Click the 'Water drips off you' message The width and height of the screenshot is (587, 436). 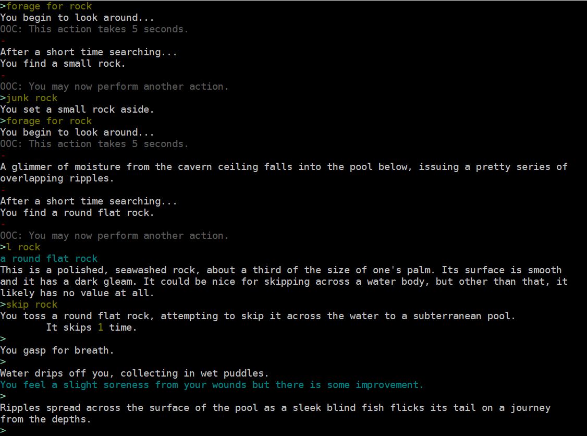pyautogui.click(x=134, y=373)
